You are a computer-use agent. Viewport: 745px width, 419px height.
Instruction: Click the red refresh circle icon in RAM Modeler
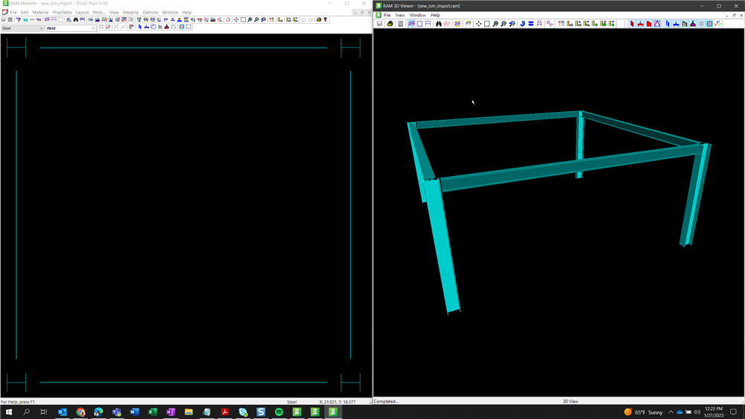click(227, 19)
